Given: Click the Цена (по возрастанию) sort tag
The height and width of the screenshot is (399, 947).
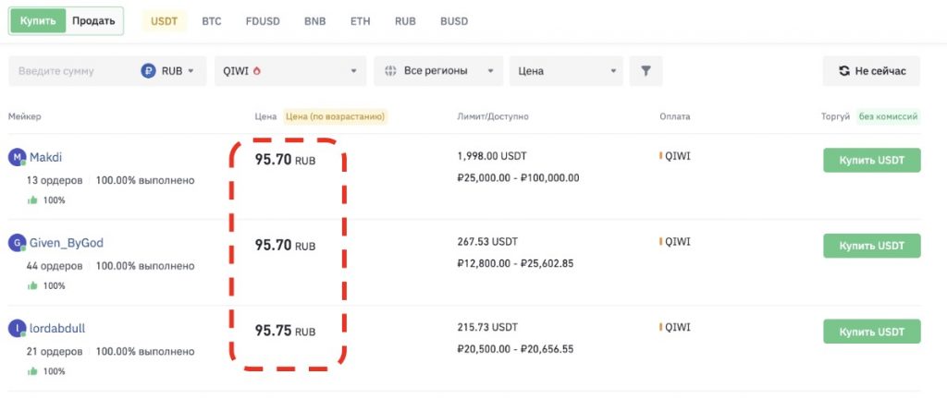Looking at the screenshot, I should coord(335,116).
